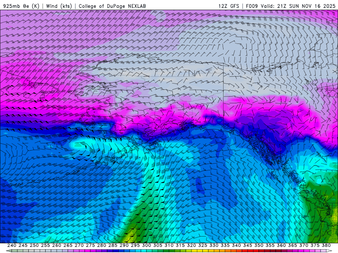This screenshot has width=338, height=253.
Task: Click the 285 colorbar value
Action: coord(113,245)
